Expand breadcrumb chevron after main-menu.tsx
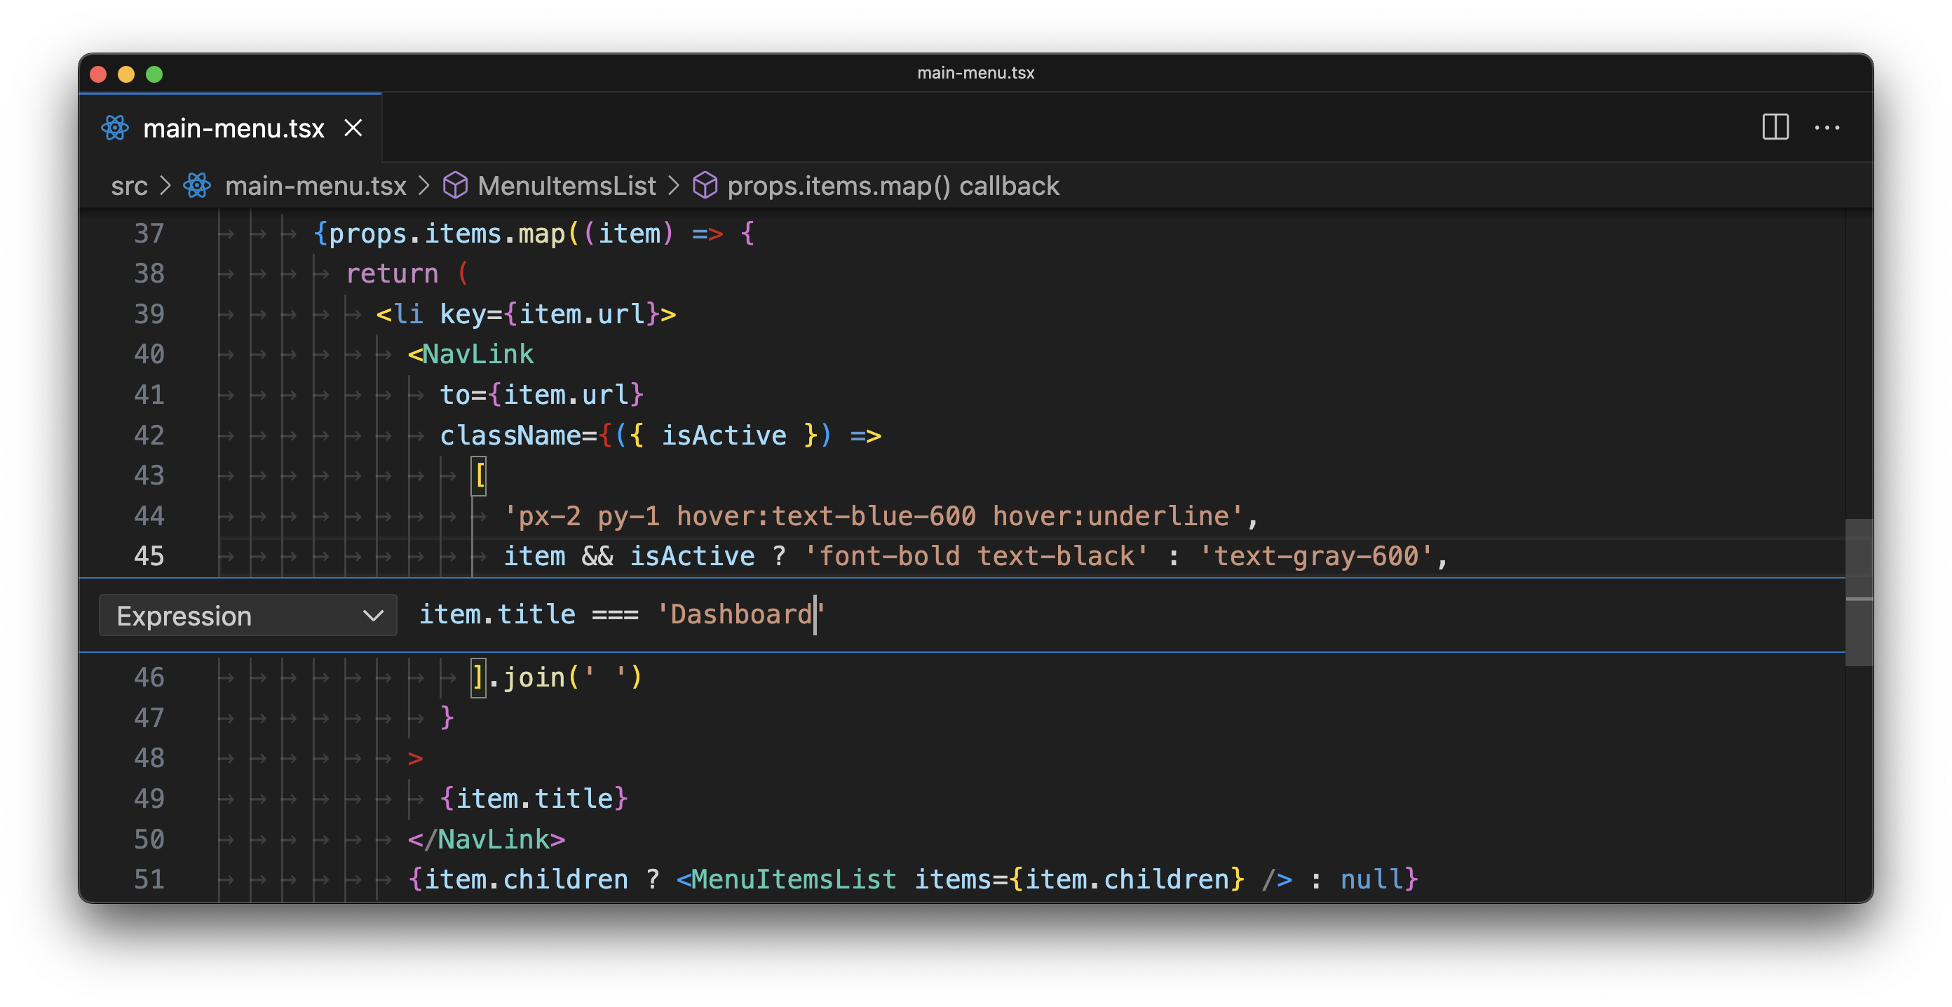Image resolution: width=1952 pixels, height=1007 pixels. pyautogui.click(x=424, y=186)
